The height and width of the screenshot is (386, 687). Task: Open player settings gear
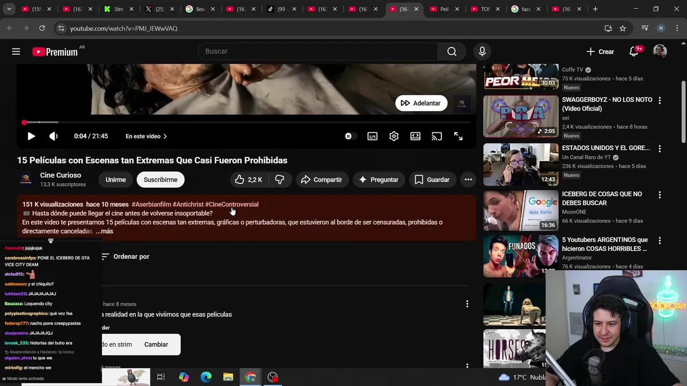pyautogui.click(x=394, y=136)
